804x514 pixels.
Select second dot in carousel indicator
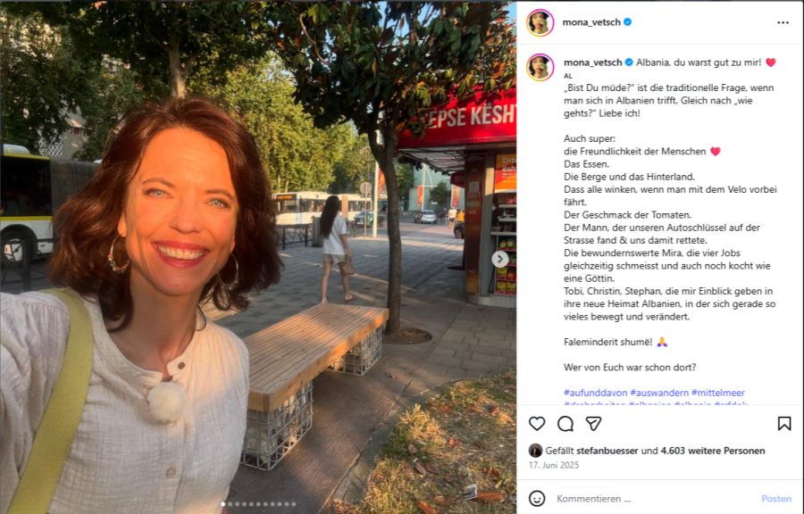click(230, 504)
